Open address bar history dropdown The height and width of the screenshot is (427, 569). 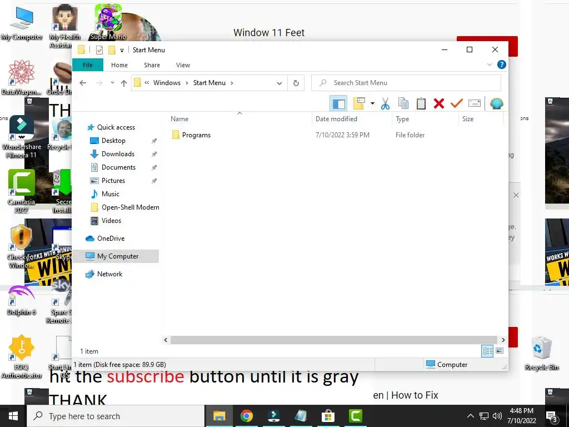coord(279,83)
